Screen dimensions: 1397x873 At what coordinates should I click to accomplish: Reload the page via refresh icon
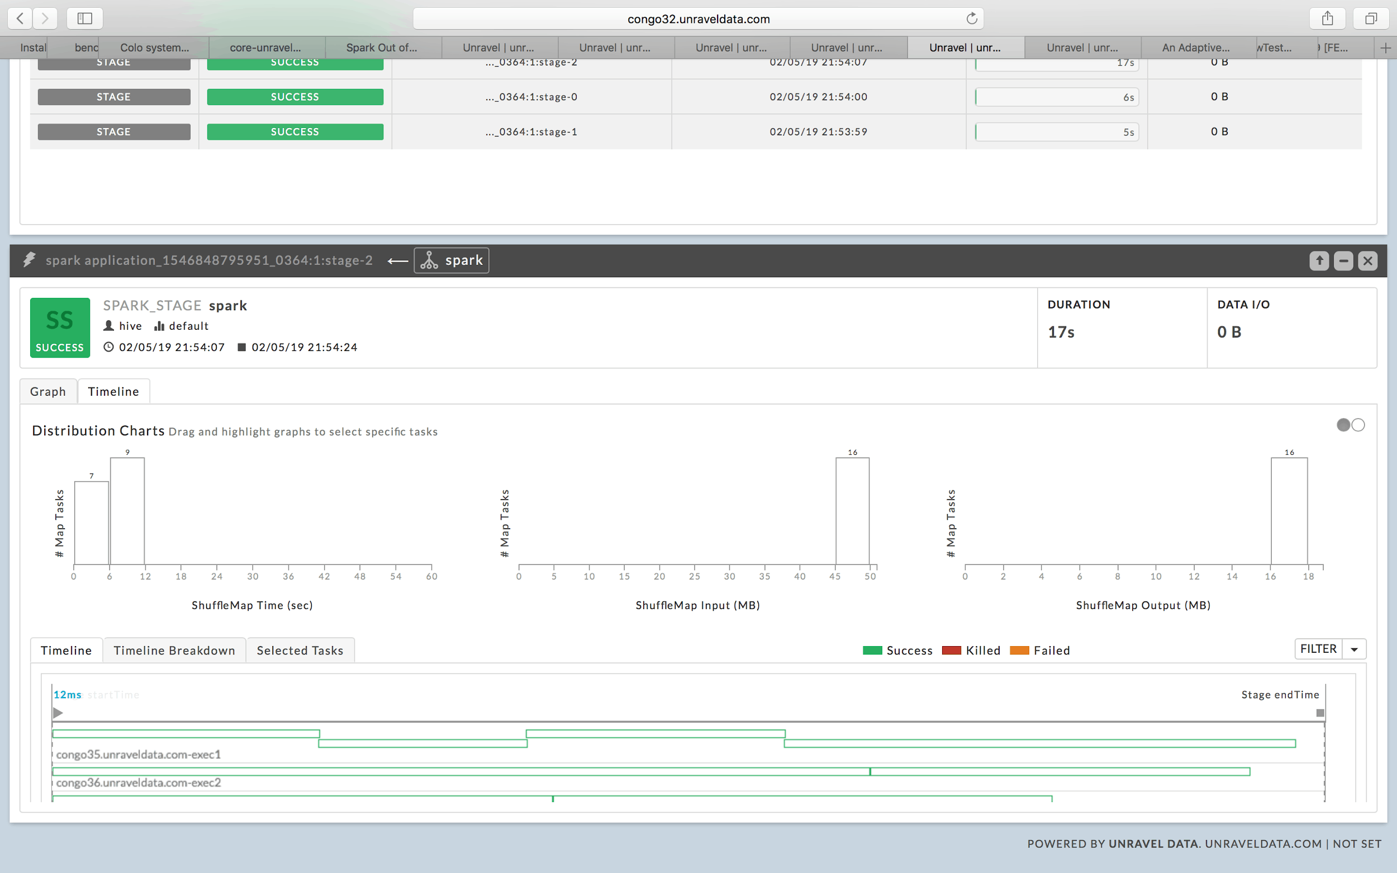[972, 18]
